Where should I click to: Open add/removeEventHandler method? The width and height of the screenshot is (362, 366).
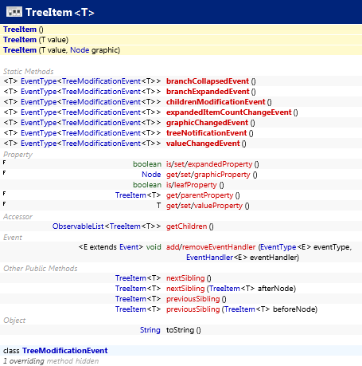tap(211, 247)
